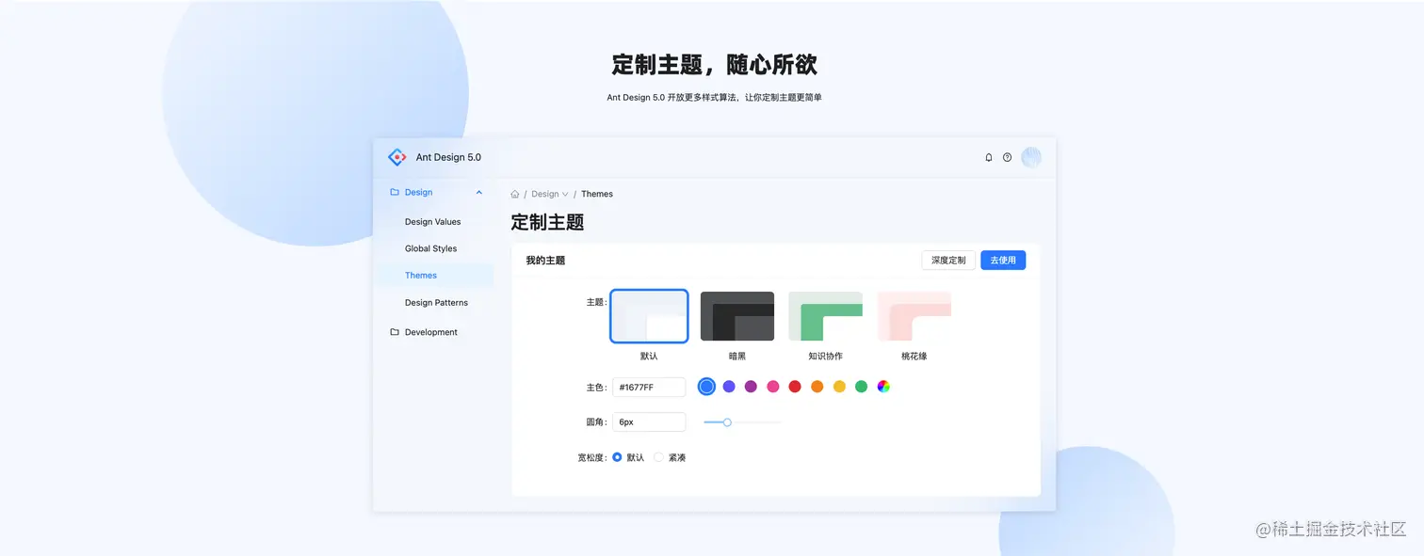
Task: Select the 桃花缘 pink theme thumbnail
Action: [914, 316]
